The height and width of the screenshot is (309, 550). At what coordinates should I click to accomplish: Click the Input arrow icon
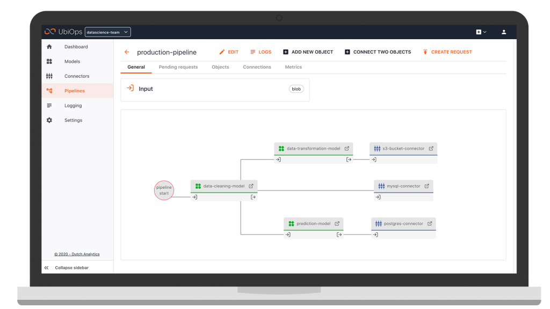point(130,89)
